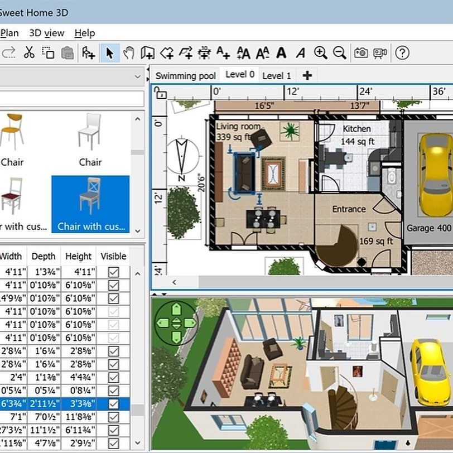This screenshot has width=453, height=453.
Task: Sort furniture by Width column header
Action: (12, 256)
